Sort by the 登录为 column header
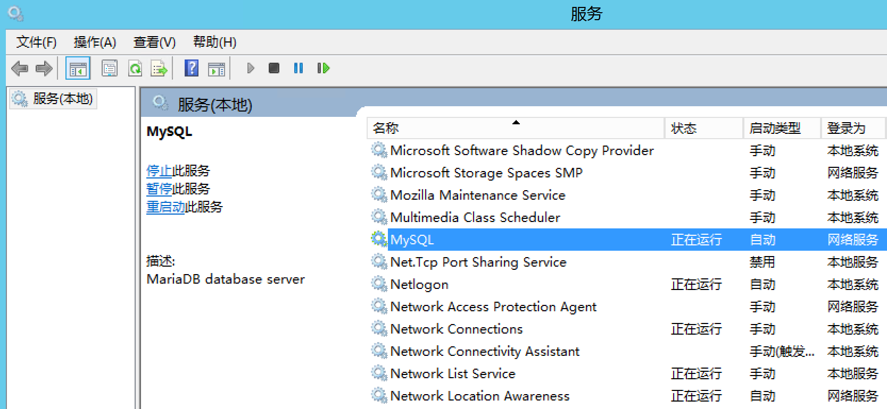 pyautogui.click(x=853, y=128)
